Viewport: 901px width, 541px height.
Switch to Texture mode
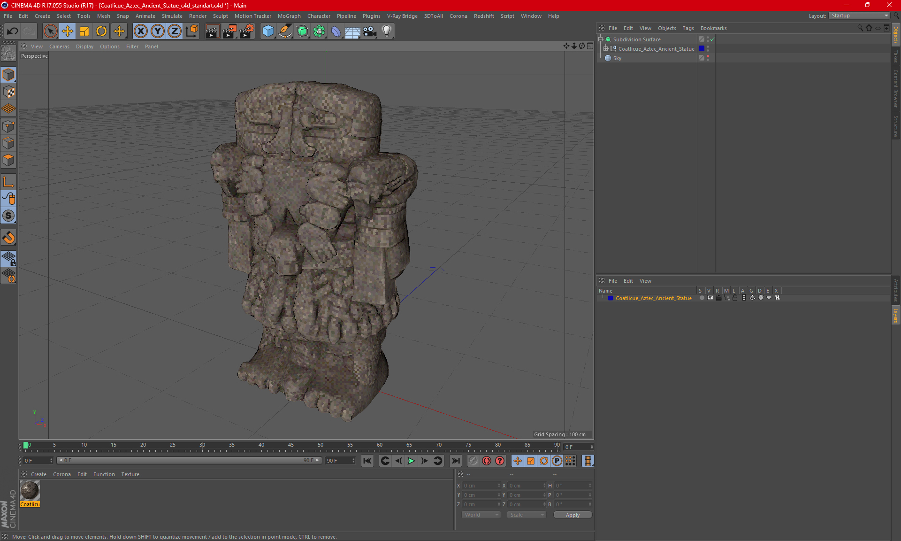(x=8, y=92)
